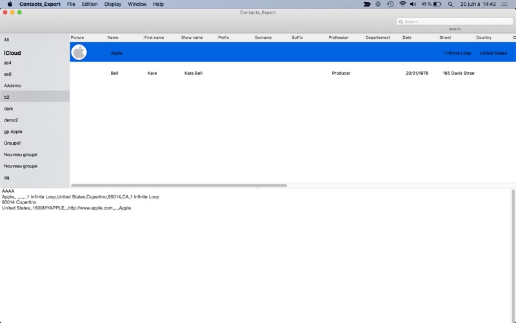Screen dimensions: 516x323
Task: Open the Notification Center list icon
Action: 504,4
